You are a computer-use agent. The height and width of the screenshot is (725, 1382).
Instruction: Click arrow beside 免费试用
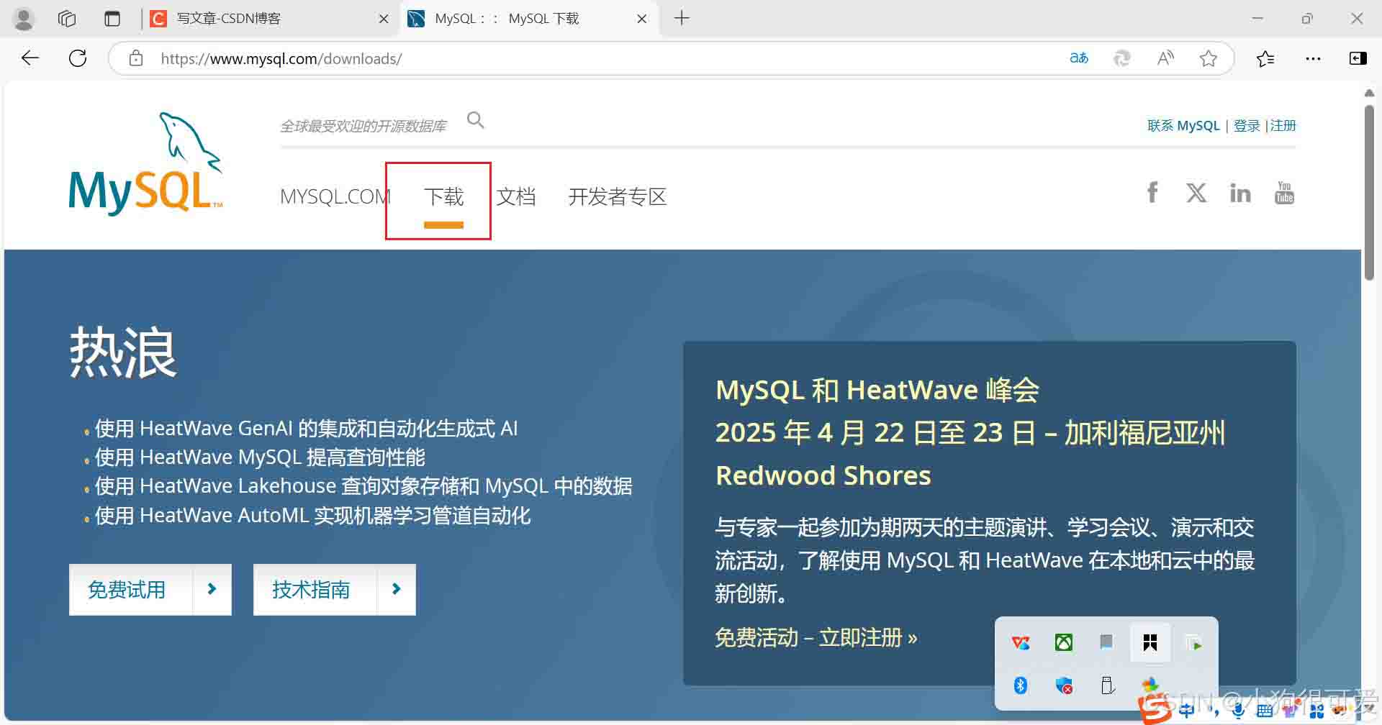pos(212,590)
